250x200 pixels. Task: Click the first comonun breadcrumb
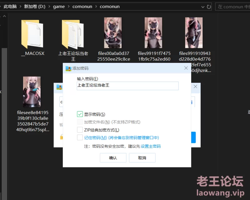point(82,7)
